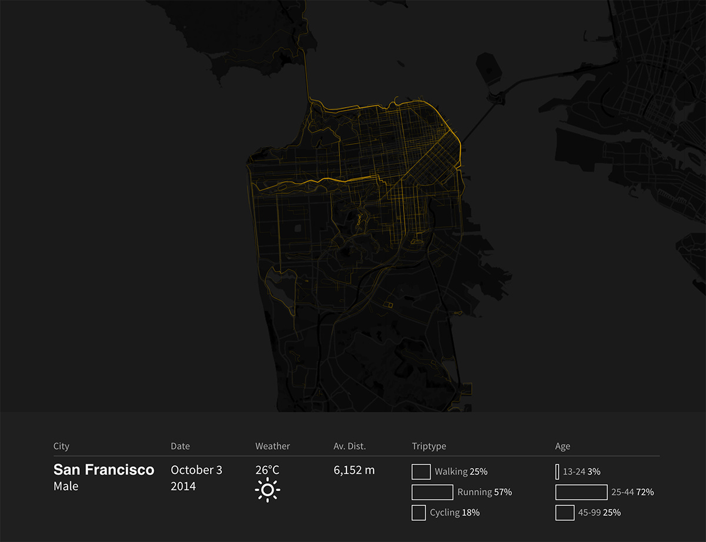Click the Age column header
Viewport: 706px width, 542px height.
(562, 446)
